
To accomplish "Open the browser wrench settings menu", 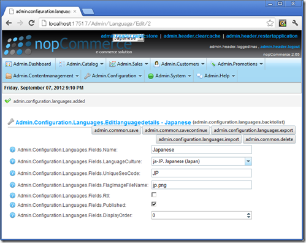I will coord(295,23).
